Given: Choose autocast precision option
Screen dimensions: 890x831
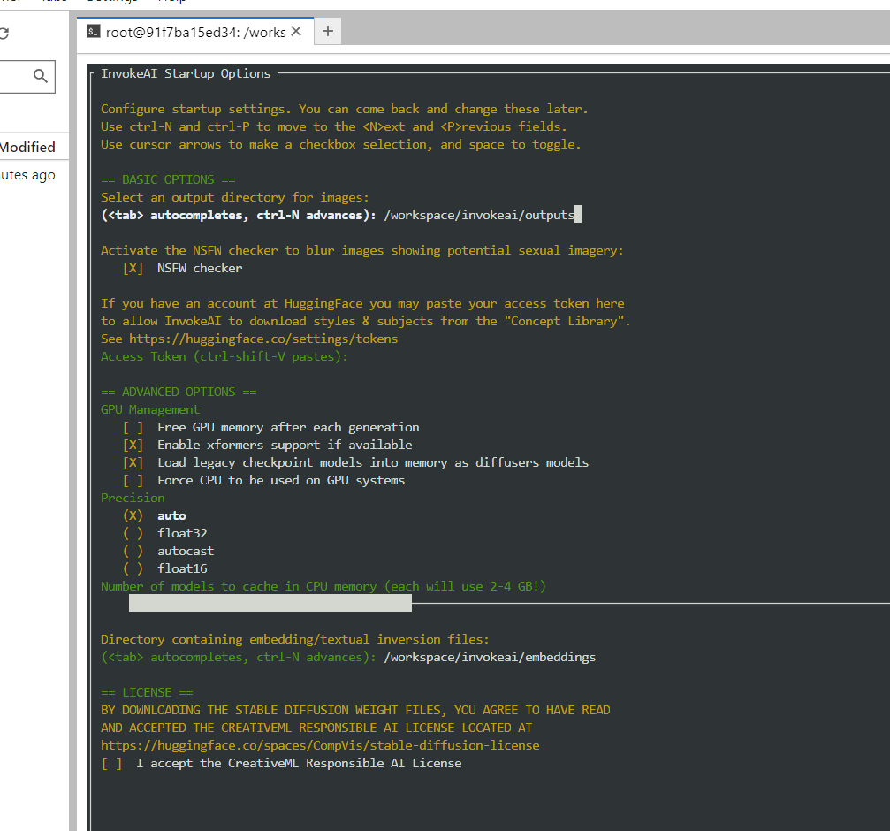Looking at the screenshot, I should pos(133,551).
